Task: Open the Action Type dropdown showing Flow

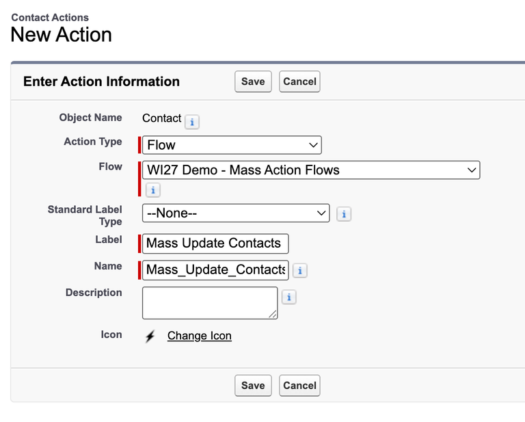Action: 232,145
